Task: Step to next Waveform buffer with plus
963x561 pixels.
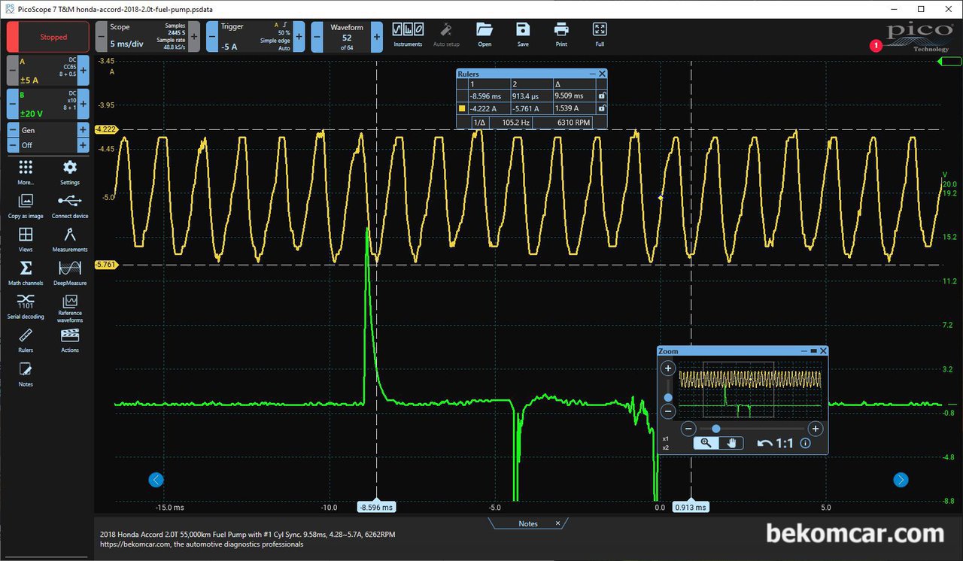Action: [376, 36]
